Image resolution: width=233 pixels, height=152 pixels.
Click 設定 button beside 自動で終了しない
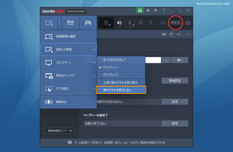pos(175,123)
